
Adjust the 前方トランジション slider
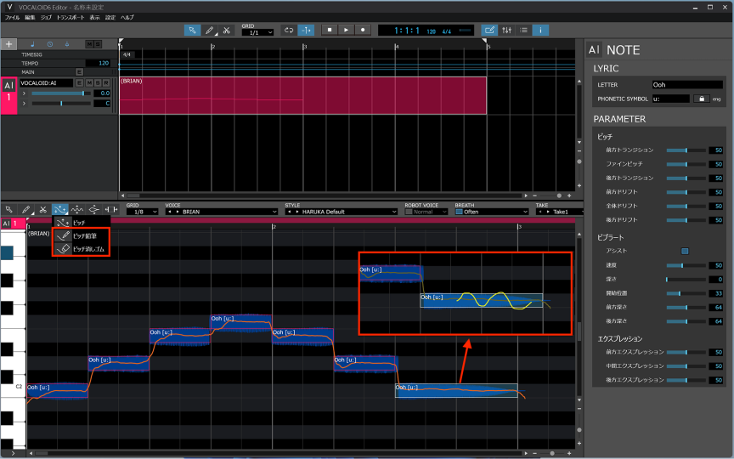pyautogui.click(x=686, y=150)
